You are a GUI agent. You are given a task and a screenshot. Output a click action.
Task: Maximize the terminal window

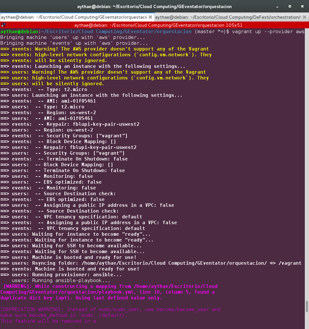290,6
